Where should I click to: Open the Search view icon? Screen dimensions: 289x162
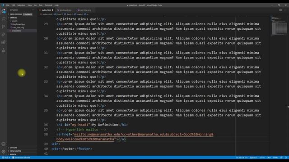point(4,19)
